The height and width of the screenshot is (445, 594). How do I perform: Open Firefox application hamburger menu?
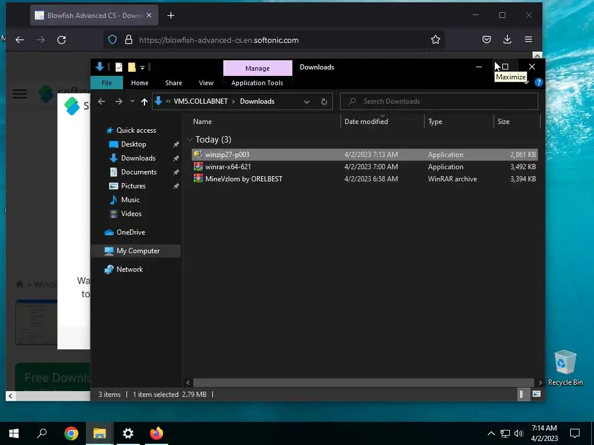click(x=528, y=39)
